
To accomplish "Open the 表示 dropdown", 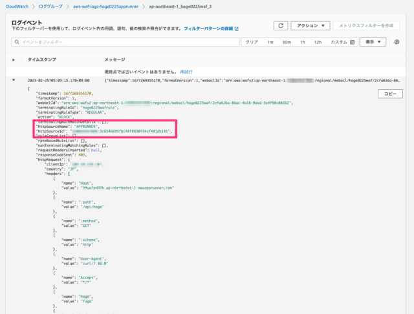I will tap(373, 42).
